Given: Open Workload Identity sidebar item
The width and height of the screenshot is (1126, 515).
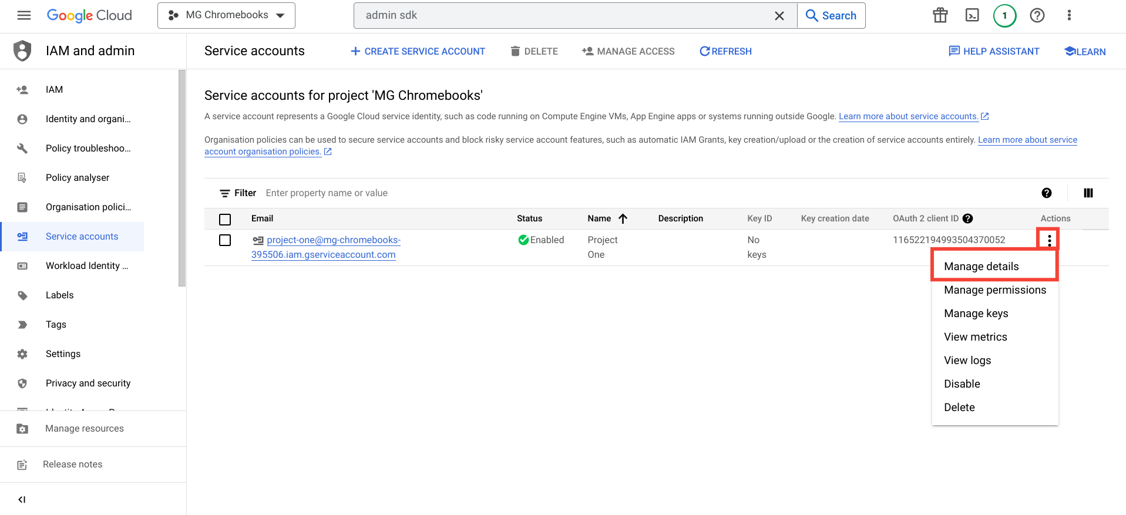Looking at the screenshot, I should tap(72, 265).
